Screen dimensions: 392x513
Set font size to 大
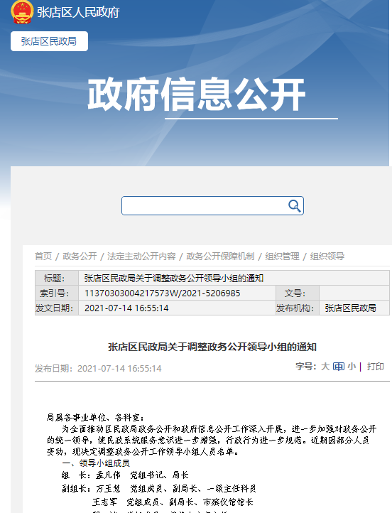point(325,367)
